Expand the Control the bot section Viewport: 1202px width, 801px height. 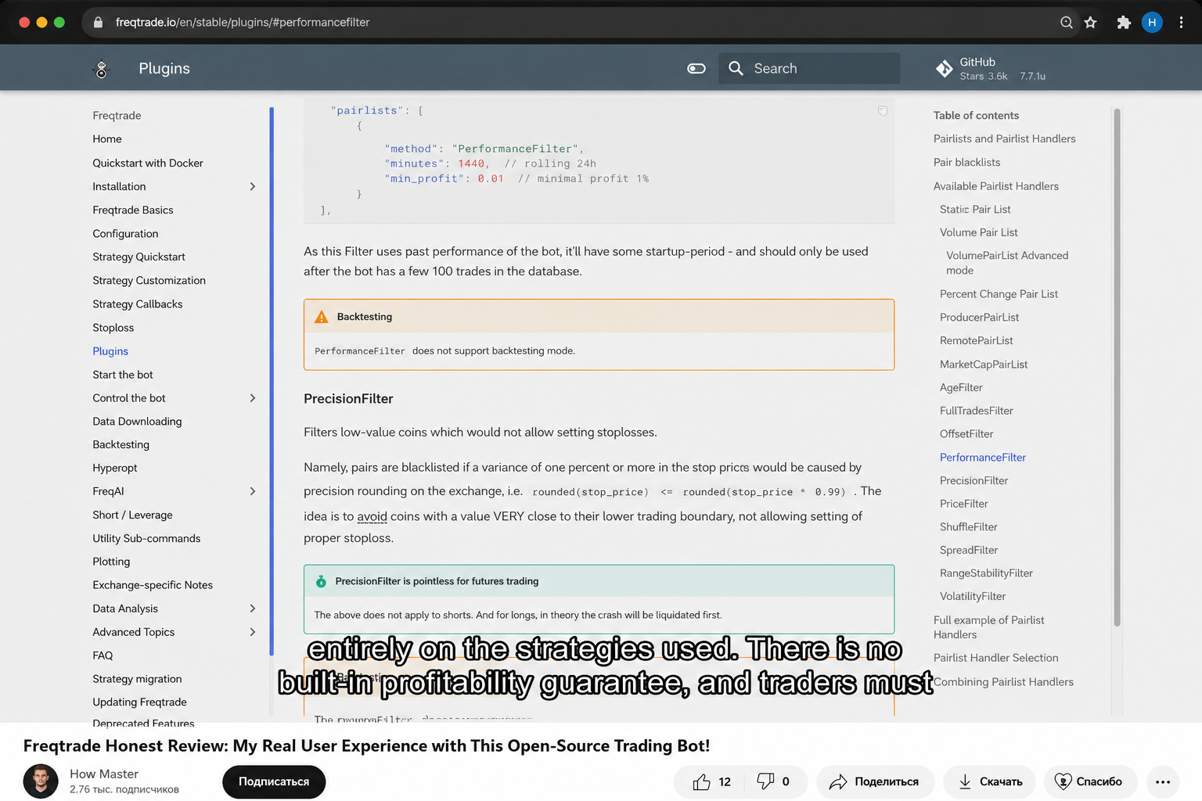tap(252, 398)
